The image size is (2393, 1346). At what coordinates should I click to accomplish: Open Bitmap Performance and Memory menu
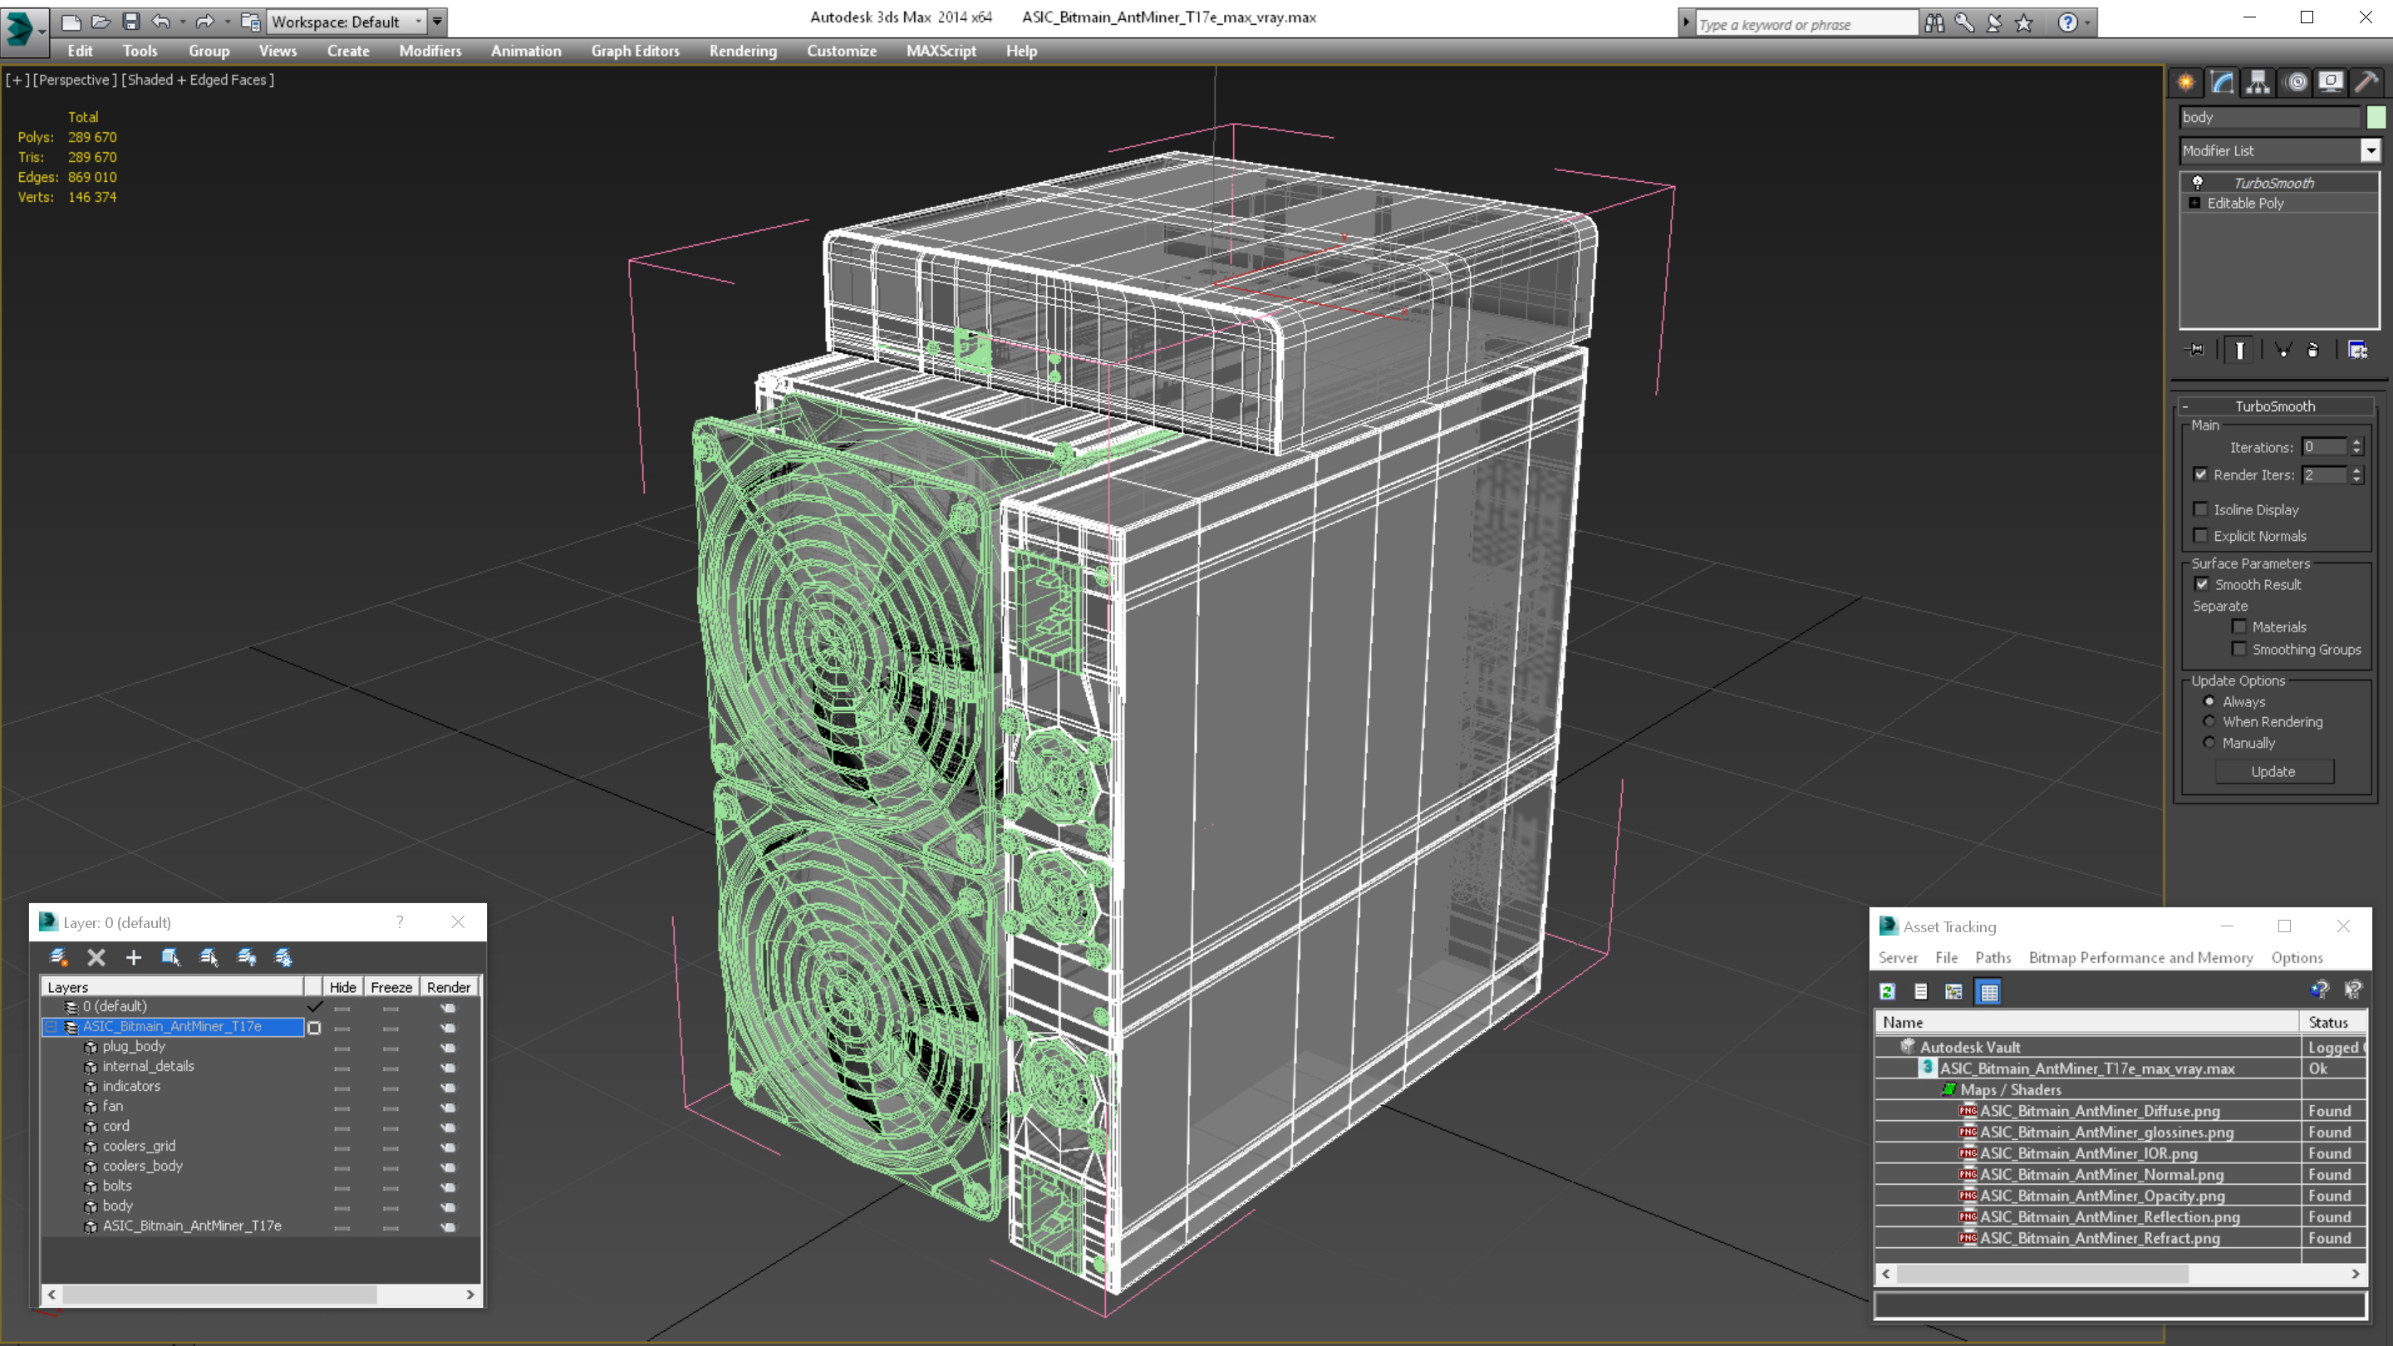click(x=2140, y=958)
